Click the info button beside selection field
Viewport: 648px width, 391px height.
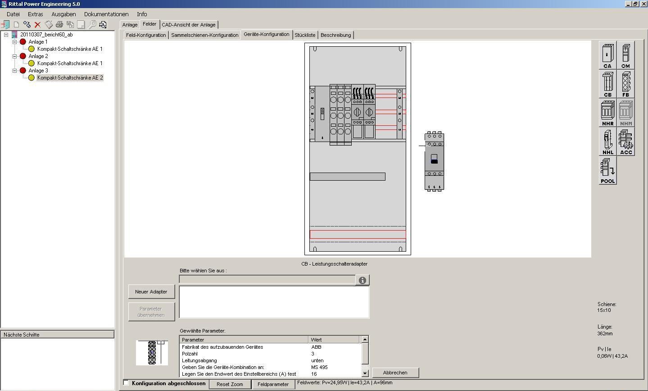tap(363, 280)
